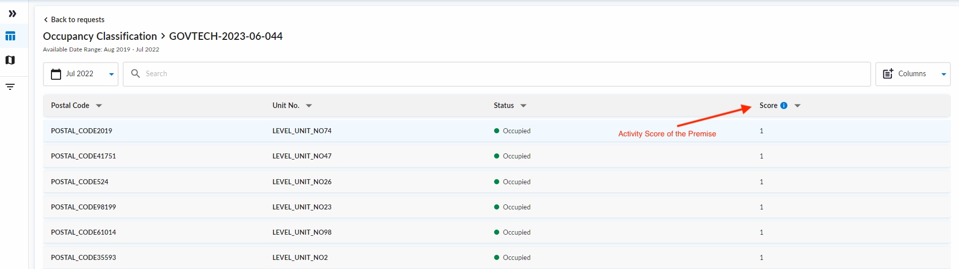Click the Score info icon
The width and height of the screenshot is (959, 269).
pos(784,105)
